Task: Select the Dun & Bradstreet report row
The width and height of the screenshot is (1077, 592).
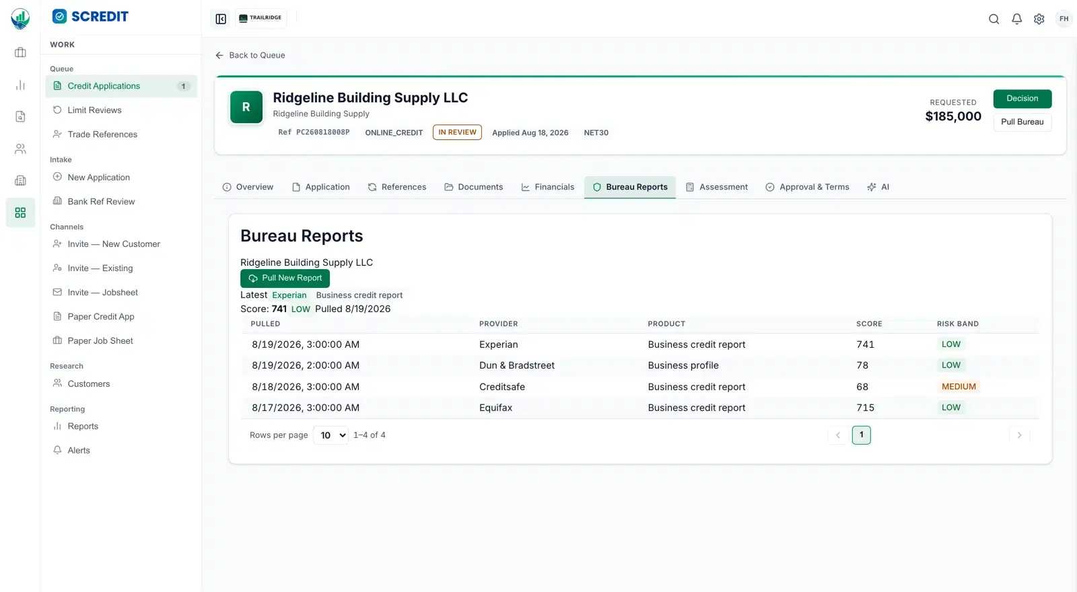Action: click(640, 365)
